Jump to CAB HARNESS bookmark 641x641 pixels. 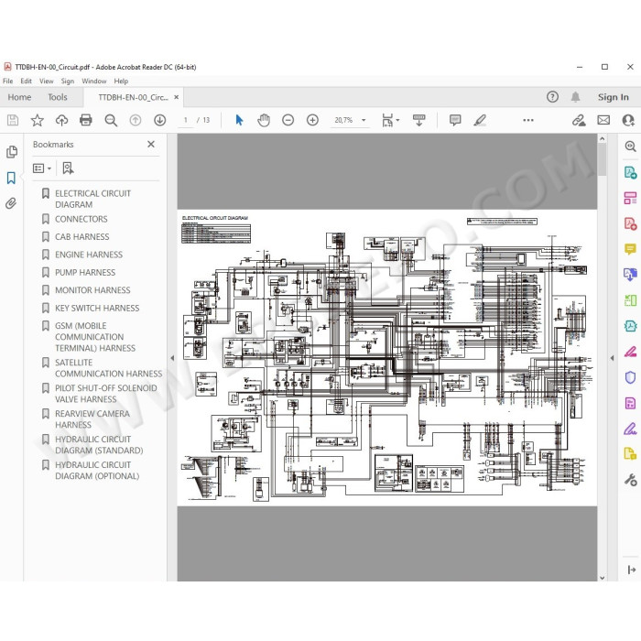tap(82, 236)
